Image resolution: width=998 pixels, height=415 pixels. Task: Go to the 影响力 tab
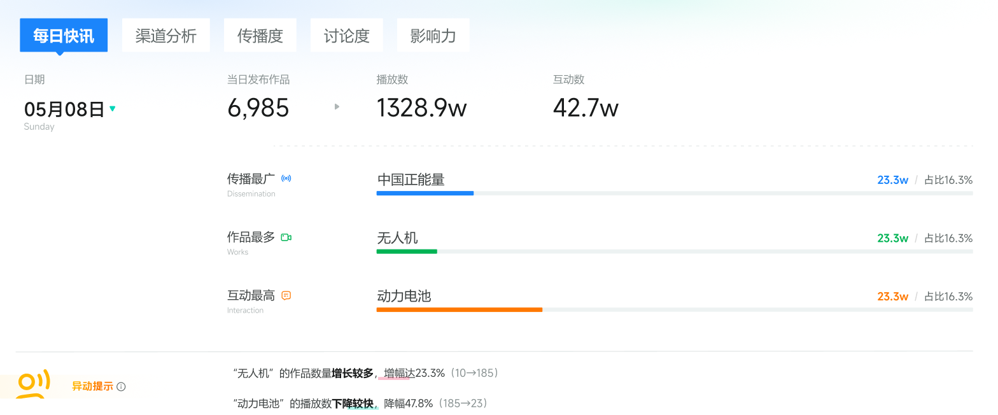433,36
